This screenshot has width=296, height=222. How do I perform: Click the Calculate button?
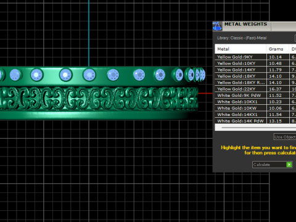pos(273,165)
